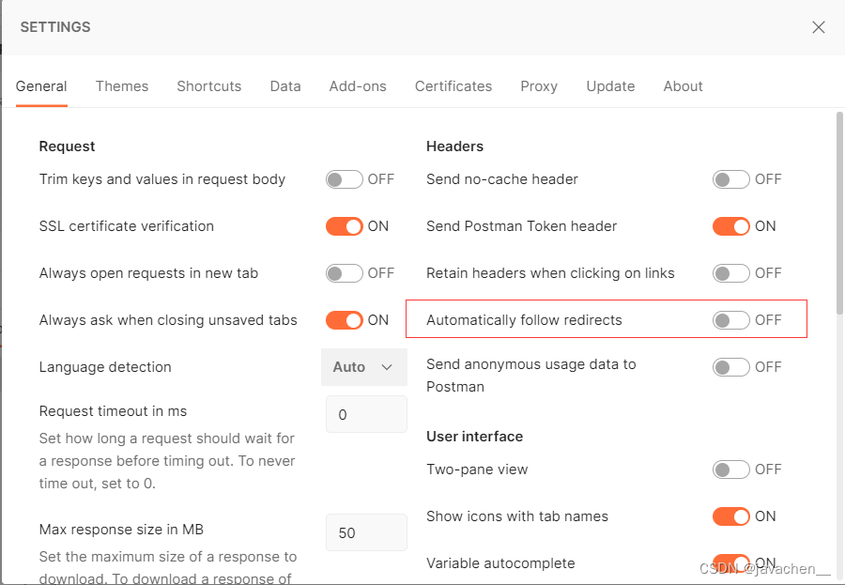Open the Add-ons tab
This screenshot has width=845, height=585.
(358, 85)
